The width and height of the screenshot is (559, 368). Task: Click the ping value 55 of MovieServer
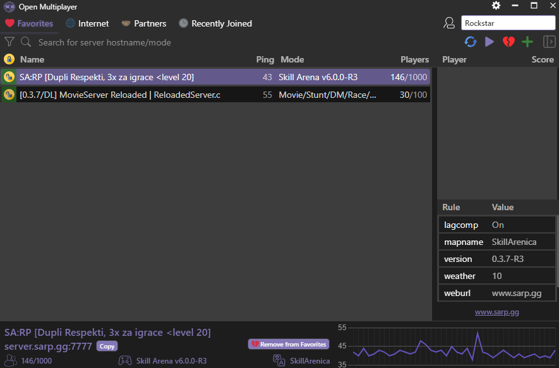point(267,95)
